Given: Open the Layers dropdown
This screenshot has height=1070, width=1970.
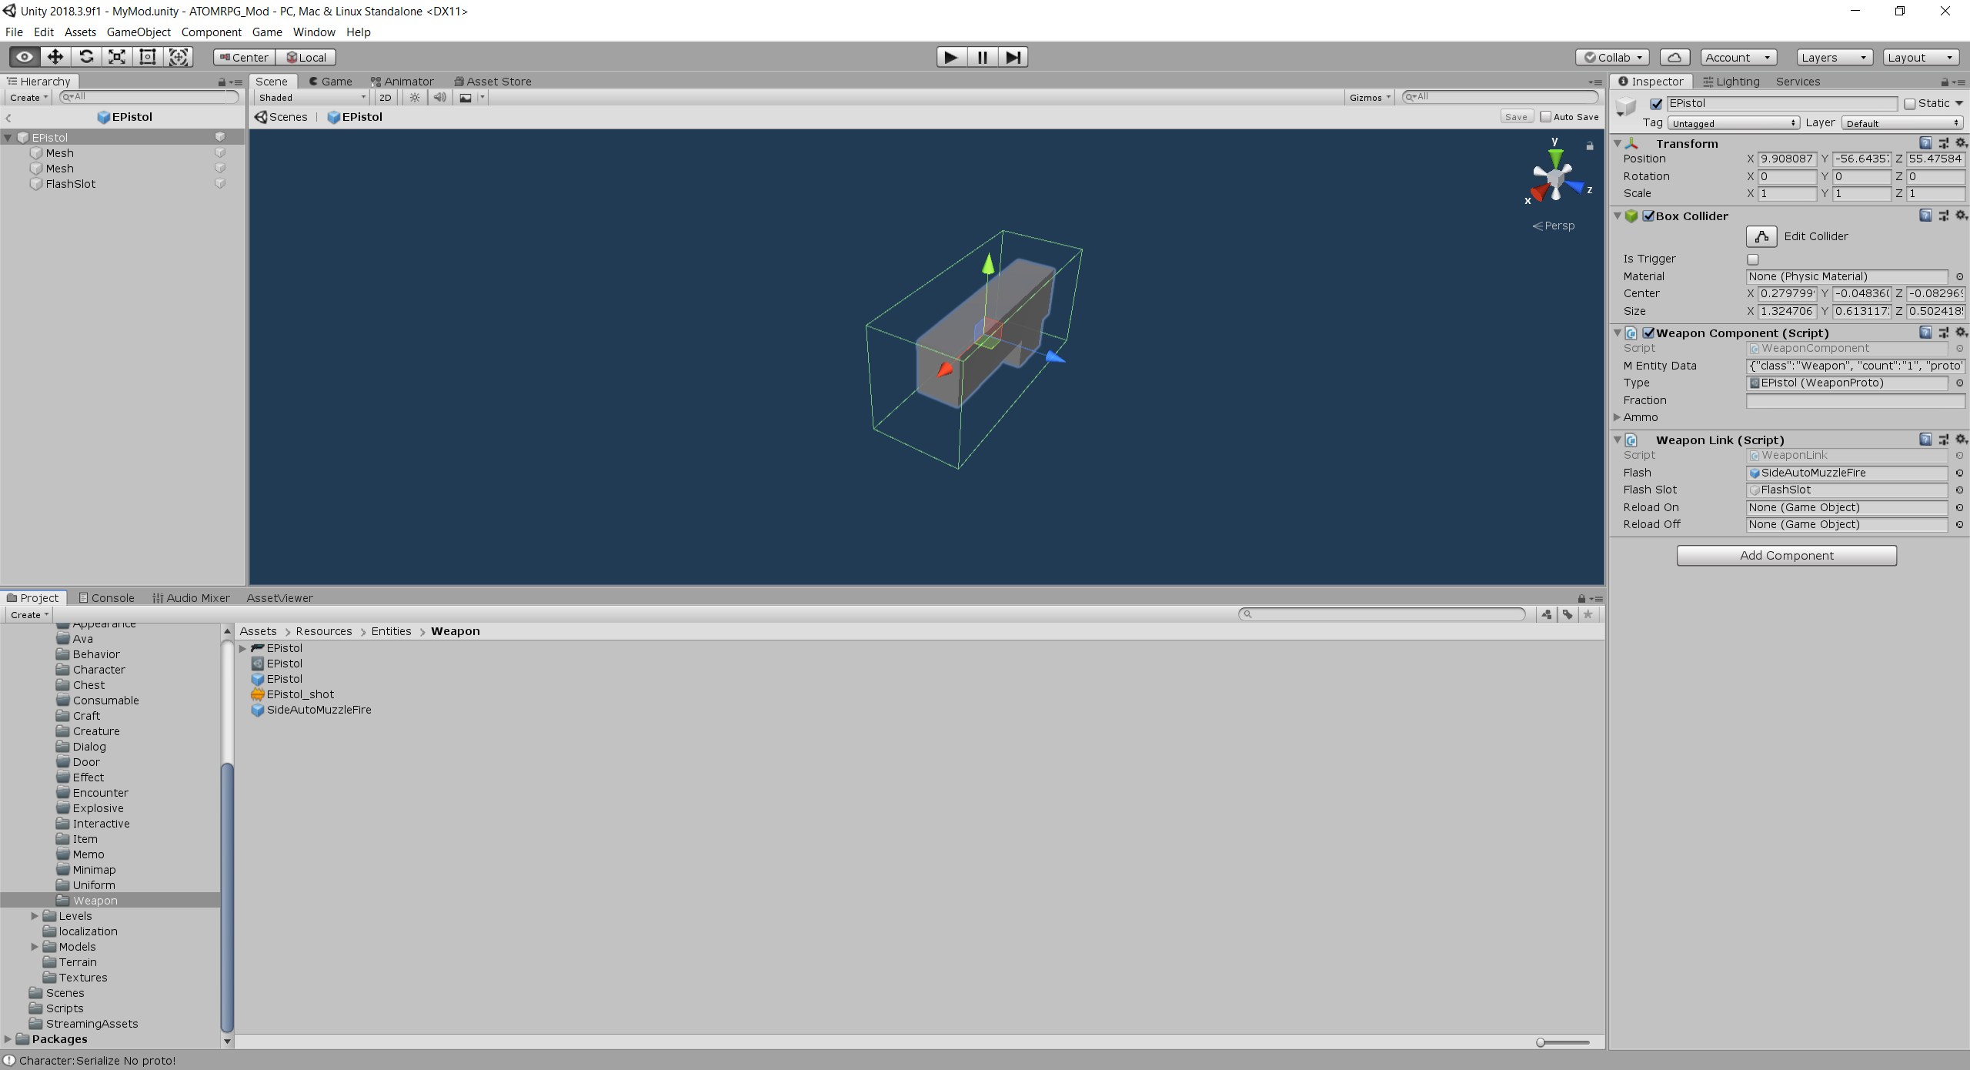Looking at the screenshot, I should coord(1834,58).
